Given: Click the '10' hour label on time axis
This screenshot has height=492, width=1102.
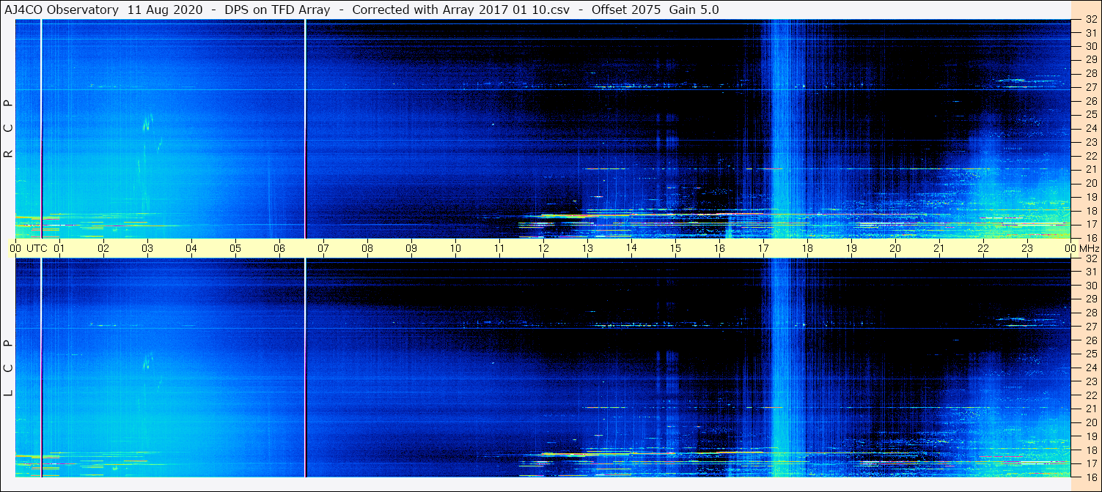Looking at the screenshot, I should coord(455,248).
